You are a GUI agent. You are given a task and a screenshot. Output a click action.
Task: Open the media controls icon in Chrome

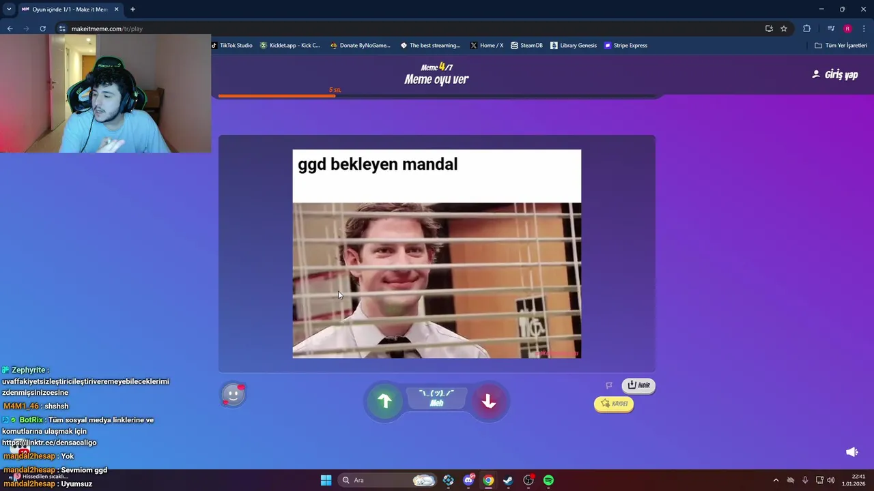831,29
